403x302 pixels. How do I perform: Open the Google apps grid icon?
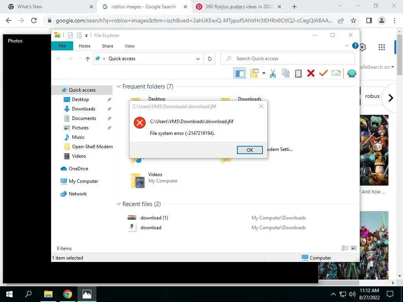(x=382, y=47)
